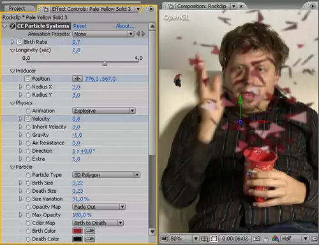Open the red Birth Color swatch
319x245 pixels.
click(77, 231)
